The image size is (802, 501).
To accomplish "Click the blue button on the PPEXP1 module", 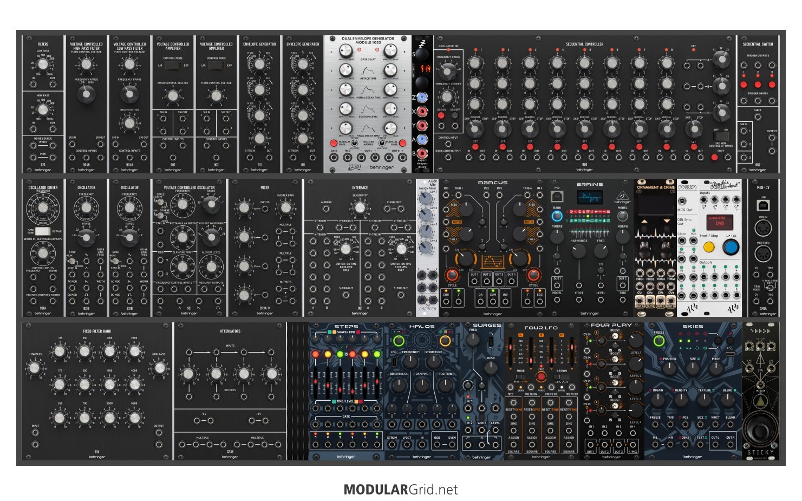I will [731, 248].
